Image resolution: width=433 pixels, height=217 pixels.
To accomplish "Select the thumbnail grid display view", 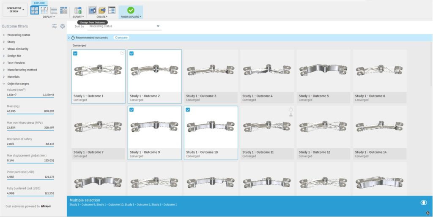I will (35, 10).
